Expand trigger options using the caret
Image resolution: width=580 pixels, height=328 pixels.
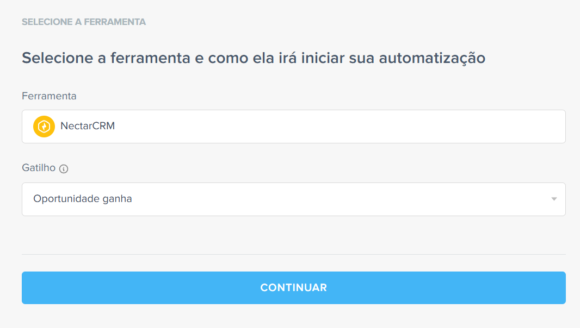(554, 199)
